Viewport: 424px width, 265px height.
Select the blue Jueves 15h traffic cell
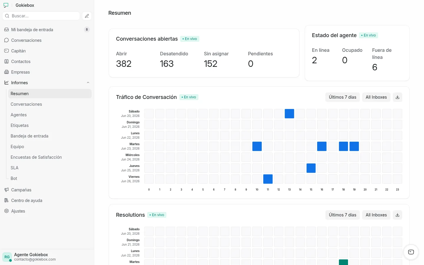coord(311,168)
